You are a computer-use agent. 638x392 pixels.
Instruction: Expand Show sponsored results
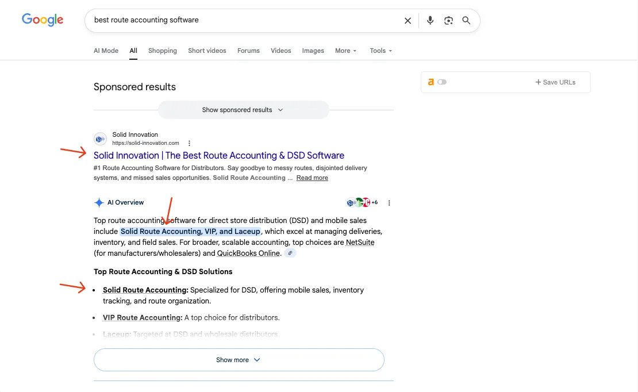click(x=243, y=110)
